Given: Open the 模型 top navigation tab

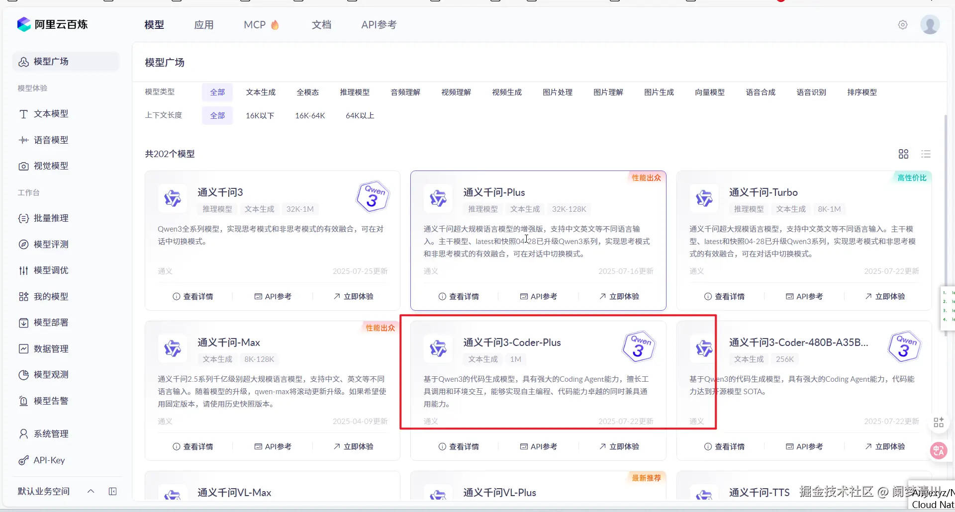Looking at the screenshot, I should [154, 25].
